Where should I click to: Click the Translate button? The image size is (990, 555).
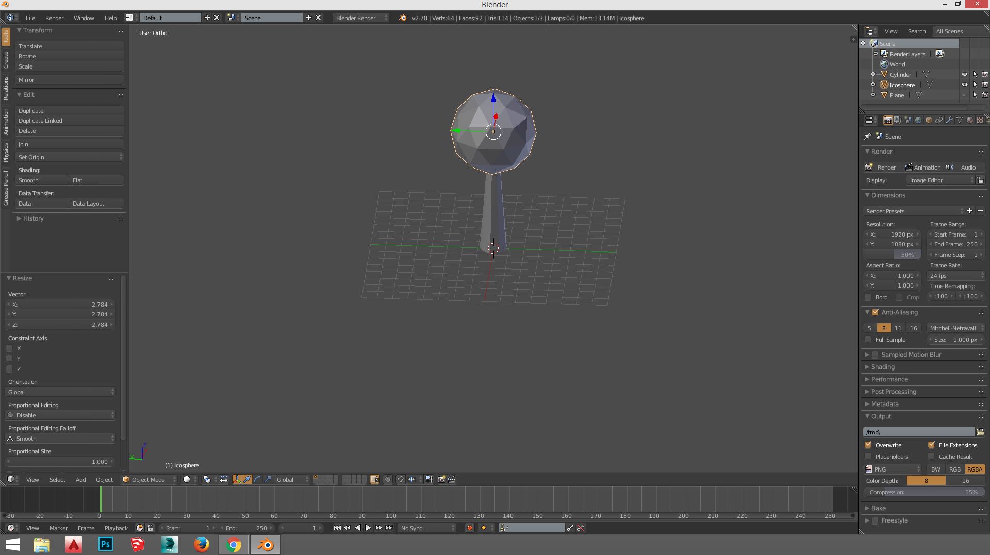tap(69, 46)
